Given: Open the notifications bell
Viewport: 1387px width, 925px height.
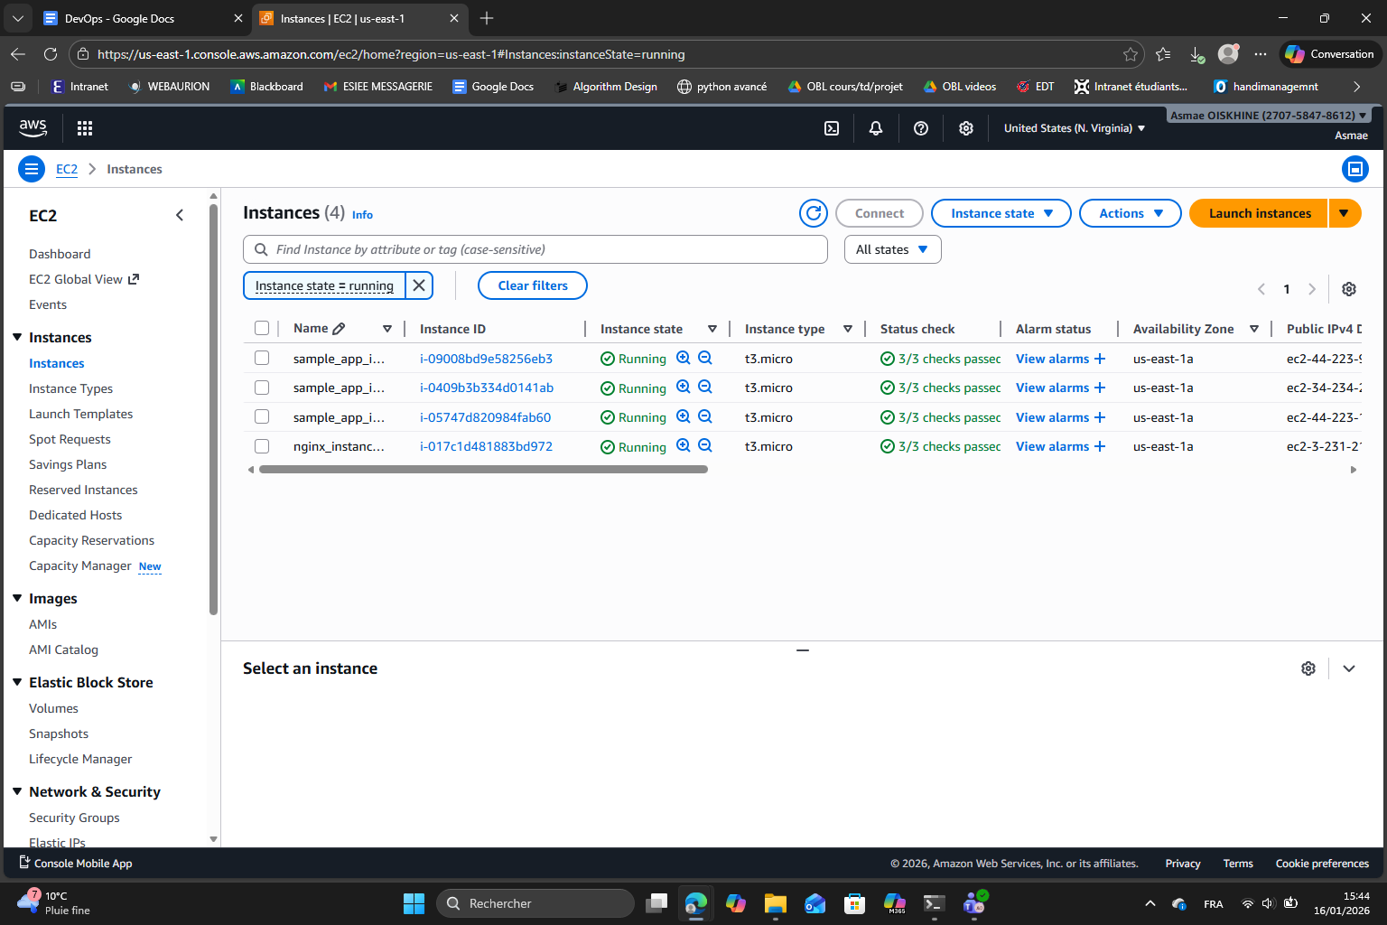Looking at the screenshot, I should coord(875,127).
